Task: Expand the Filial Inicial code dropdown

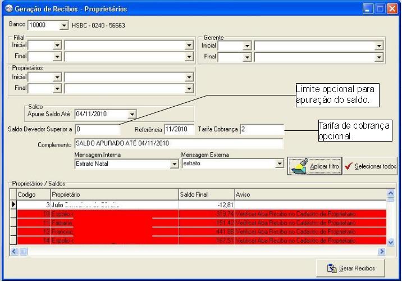Action: 56,46
